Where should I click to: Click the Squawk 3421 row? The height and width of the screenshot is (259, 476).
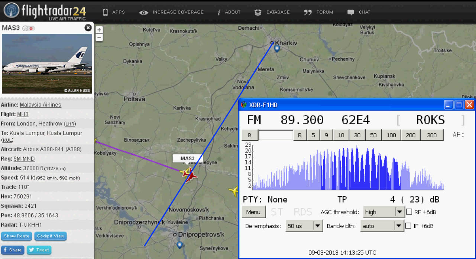coord(47,206)
